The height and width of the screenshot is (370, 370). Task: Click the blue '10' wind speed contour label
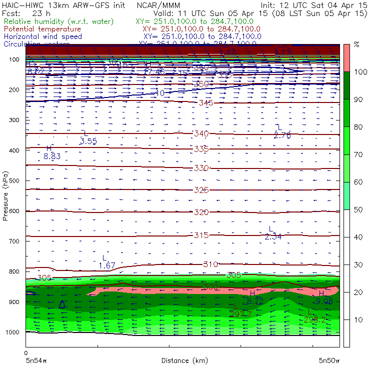click(x=160, y=93)
